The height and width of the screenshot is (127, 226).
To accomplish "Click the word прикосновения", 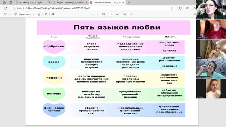I will pyautogui.click(x=91, y=110).
